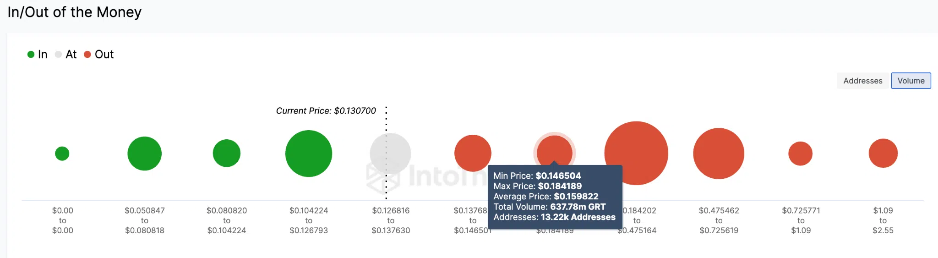Select the $0.050847 to $0.080818 green bubble
This screenshot has width=938, height=258.
(x=145, y=154)
